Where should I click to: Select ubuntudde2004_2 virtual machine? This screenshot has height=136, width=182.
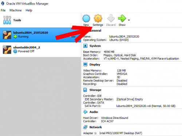(x=40, y=49)
